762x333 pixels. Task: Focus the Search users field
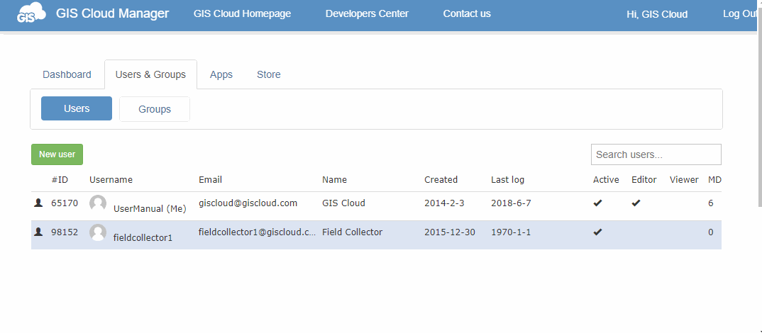pos(656,154)
